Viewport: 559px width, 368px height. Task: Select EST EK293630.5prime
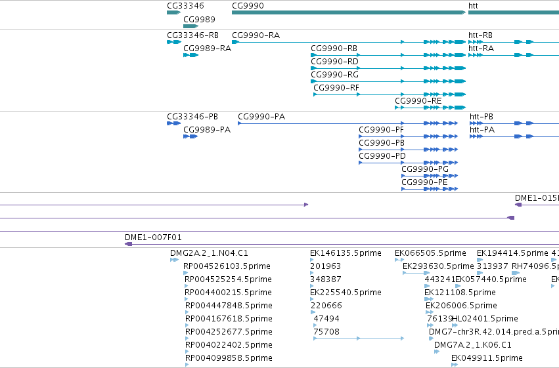[x=416, y=273]
